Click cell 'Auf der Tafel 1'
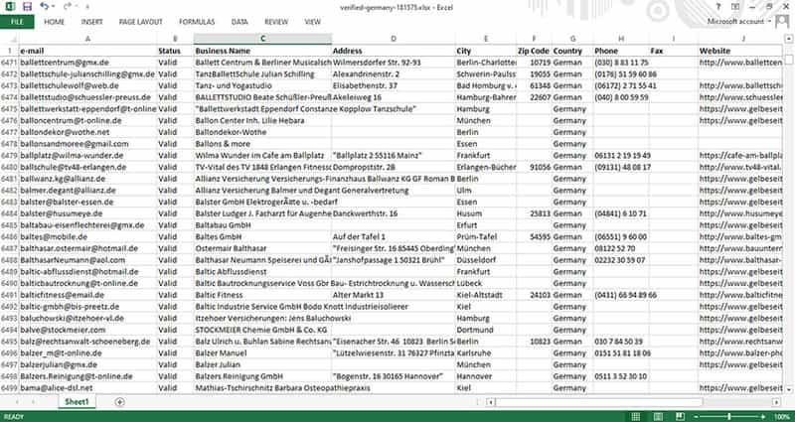This screenshot has width=795, height=422. click(x=394, y=236)
